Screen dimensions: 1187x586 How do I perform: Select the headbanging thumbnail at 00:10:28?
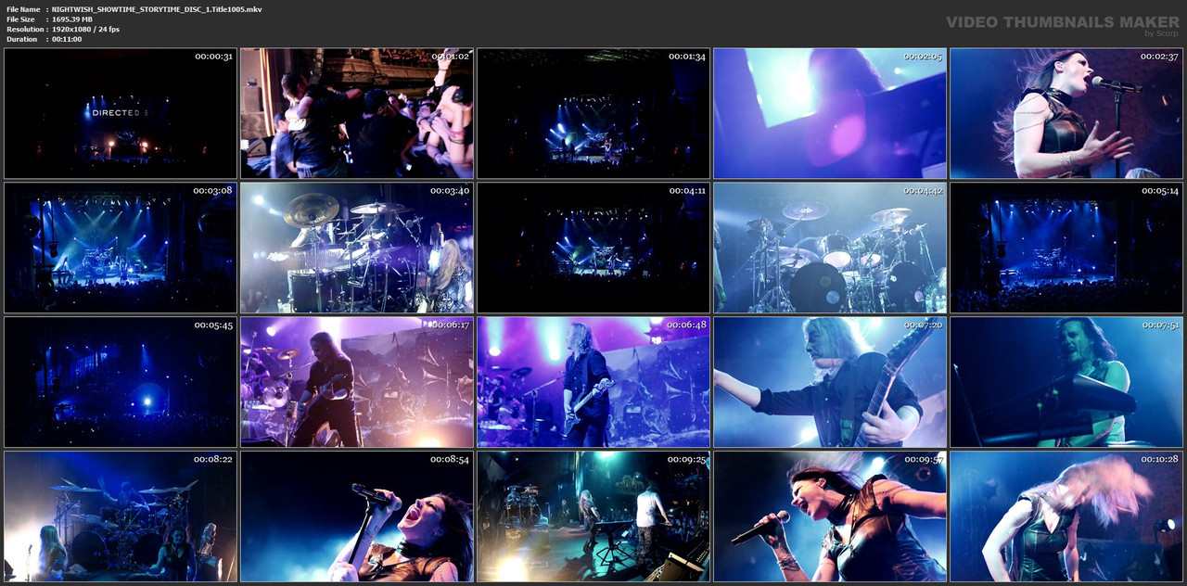click(x=1066, y=516)
